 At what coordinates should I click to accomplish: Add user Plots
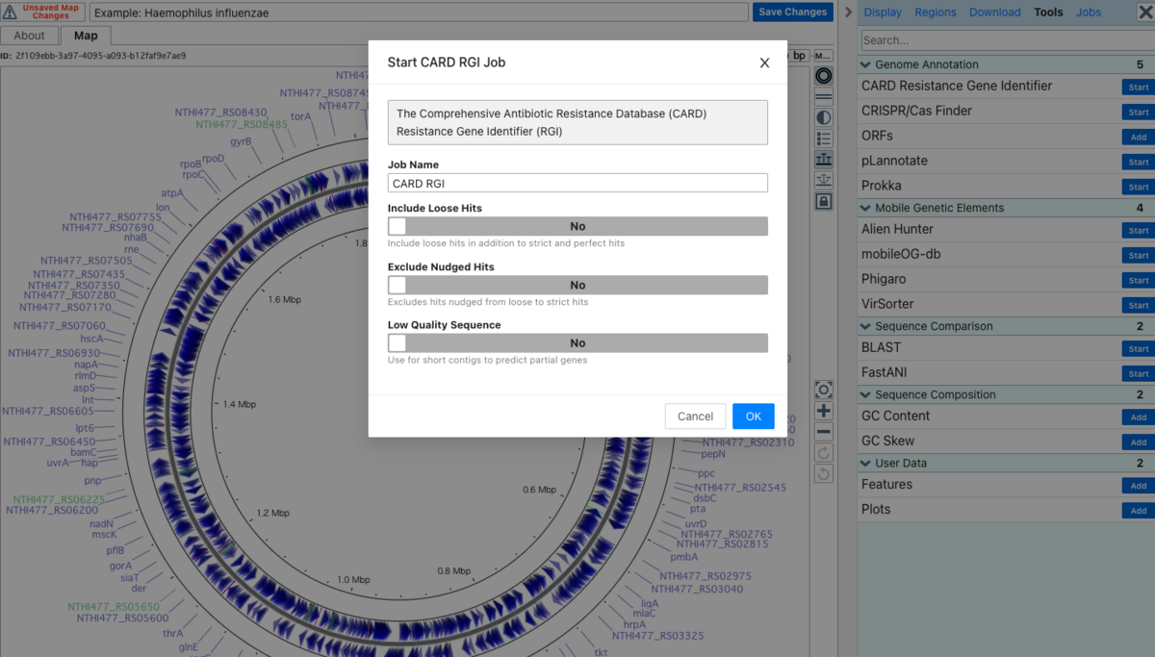(x=1139, y=510)
